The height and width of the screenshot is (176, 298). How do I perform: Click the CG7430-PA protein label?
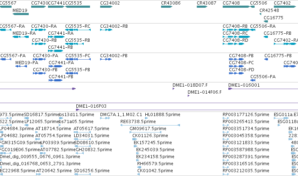pyautogui.click(x=46, y=55)
